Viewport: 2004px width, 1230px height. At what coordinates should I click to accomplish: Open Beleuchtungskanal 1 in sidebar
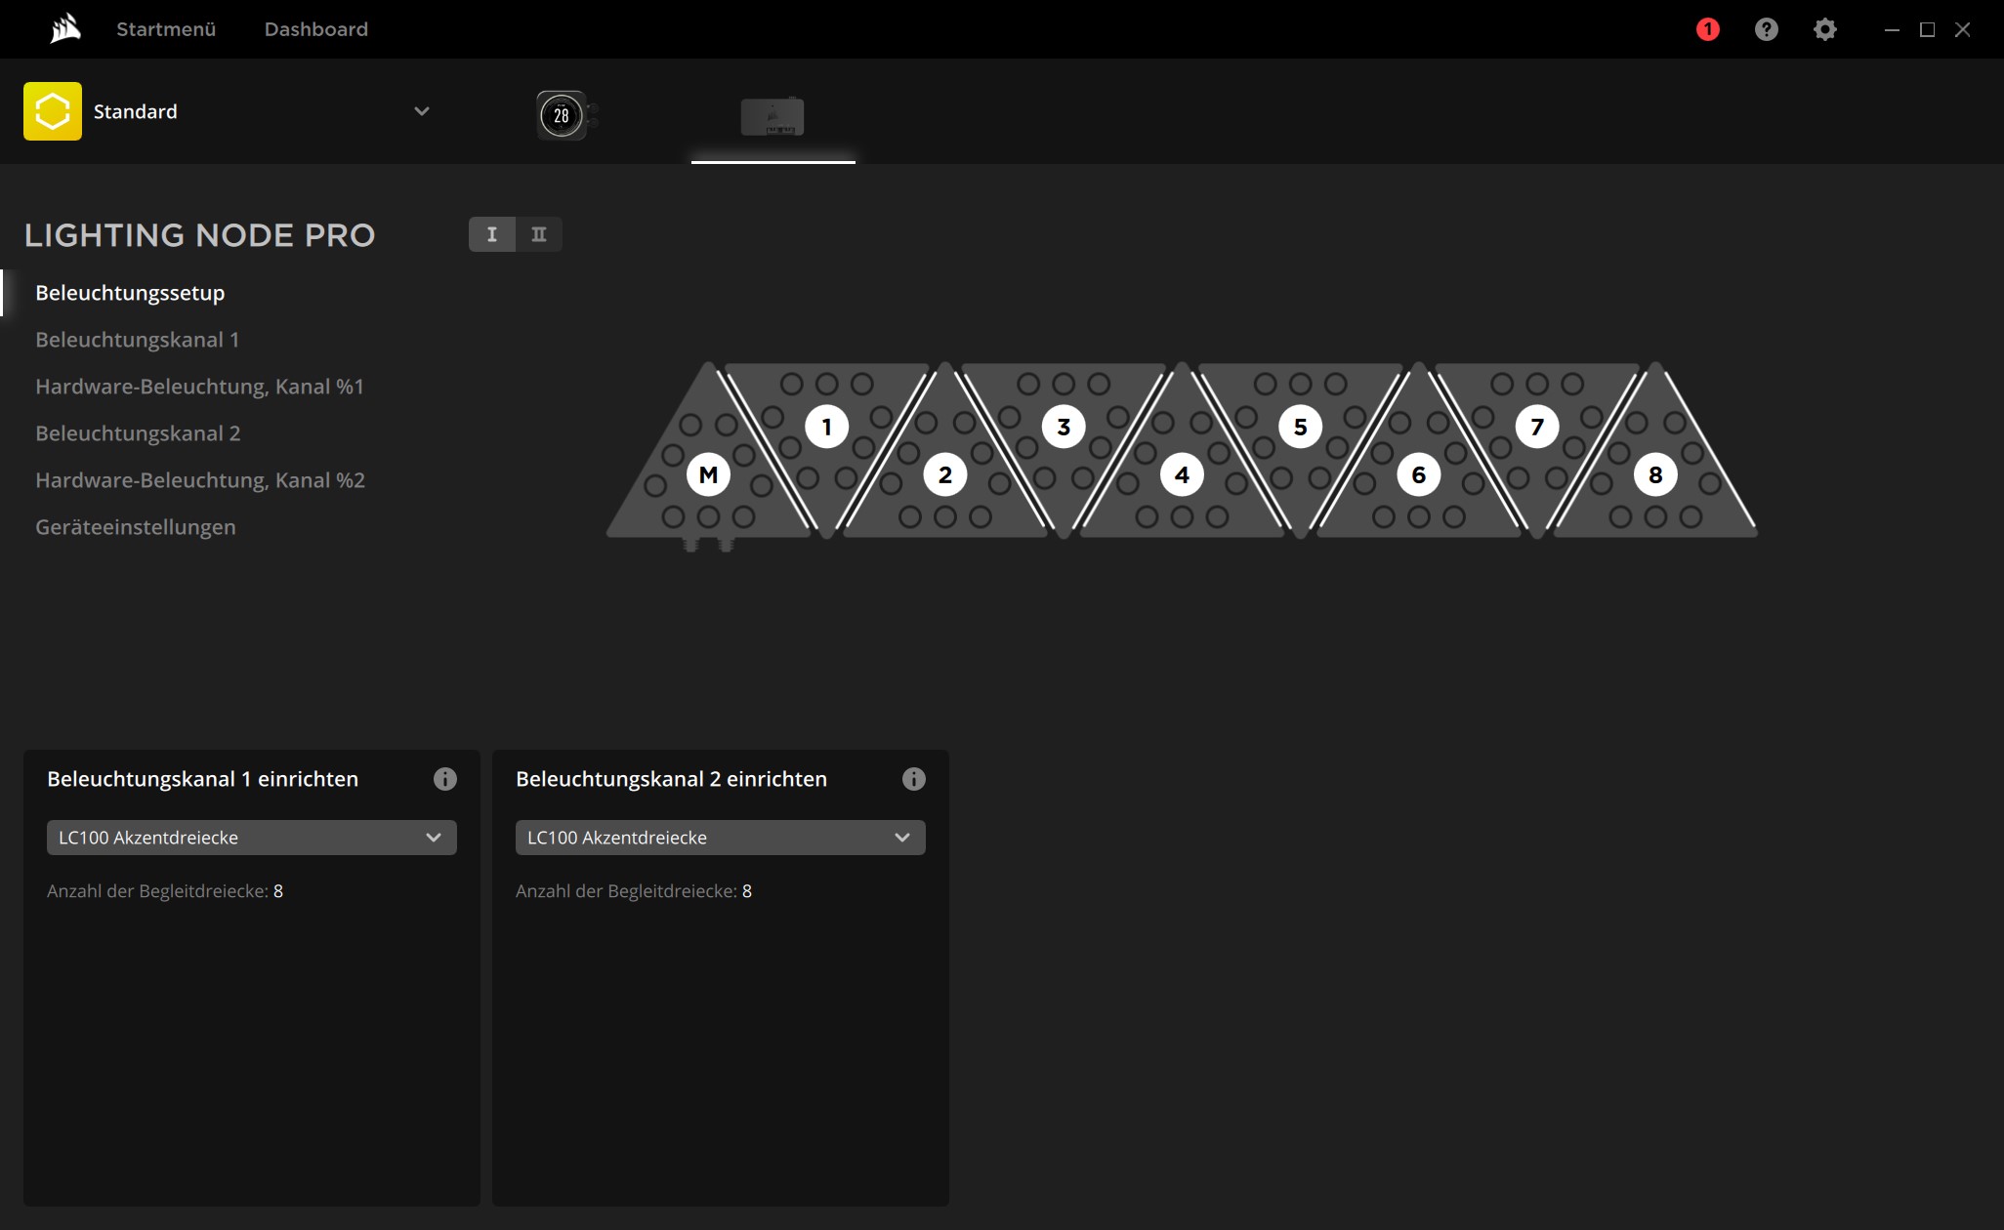click(x=137, y=340)
